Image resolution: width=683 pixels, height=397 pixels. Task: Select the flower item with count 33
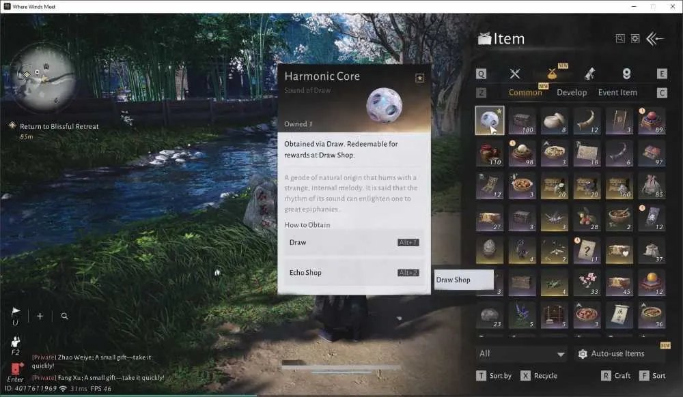tap(587, 282)
